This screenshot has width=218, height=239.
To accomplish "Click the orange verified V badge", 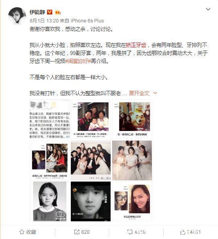I will coord(49,12).
